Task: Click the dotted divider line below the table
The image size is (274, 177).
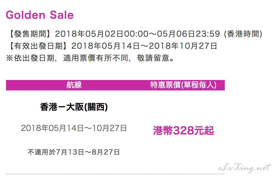Action: click(115, 174)
